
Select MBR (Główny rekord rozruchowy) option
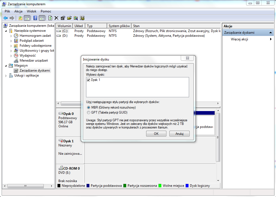point(89,107)
